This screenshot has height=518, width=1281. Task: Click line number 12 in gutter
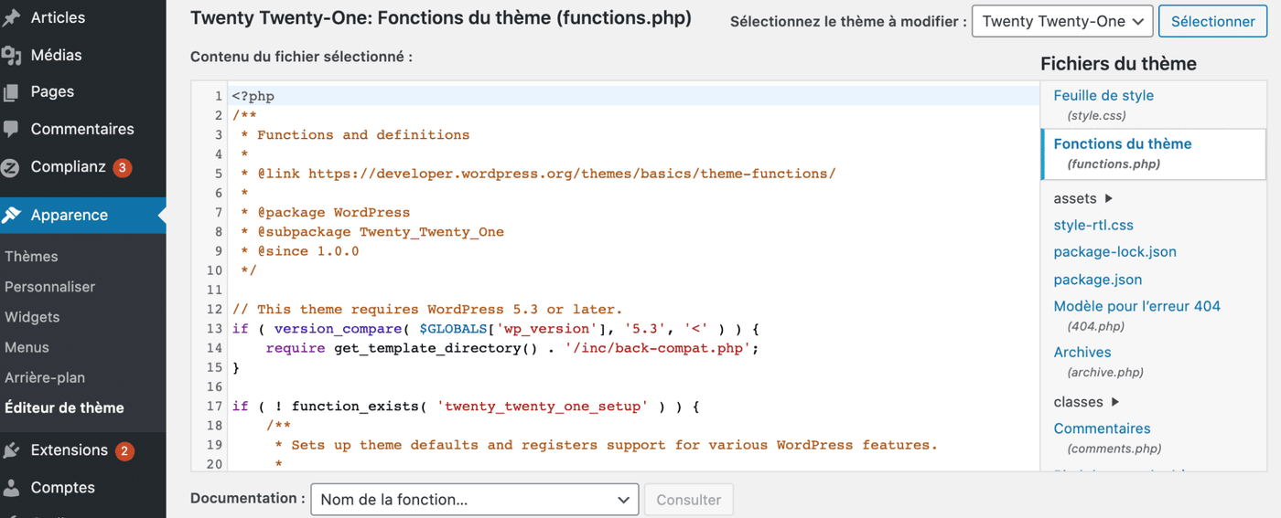click(215, 310)
